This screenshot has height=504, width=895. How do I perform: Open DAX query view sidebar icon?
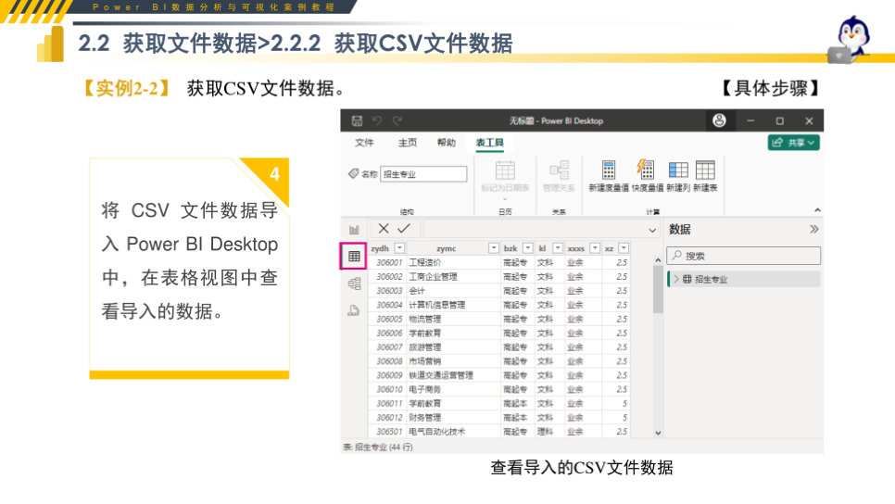(354, 310)
